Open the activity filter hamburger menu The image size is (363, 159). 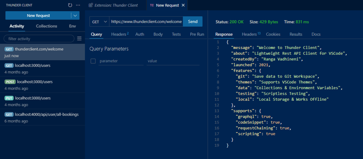(79, 38)
